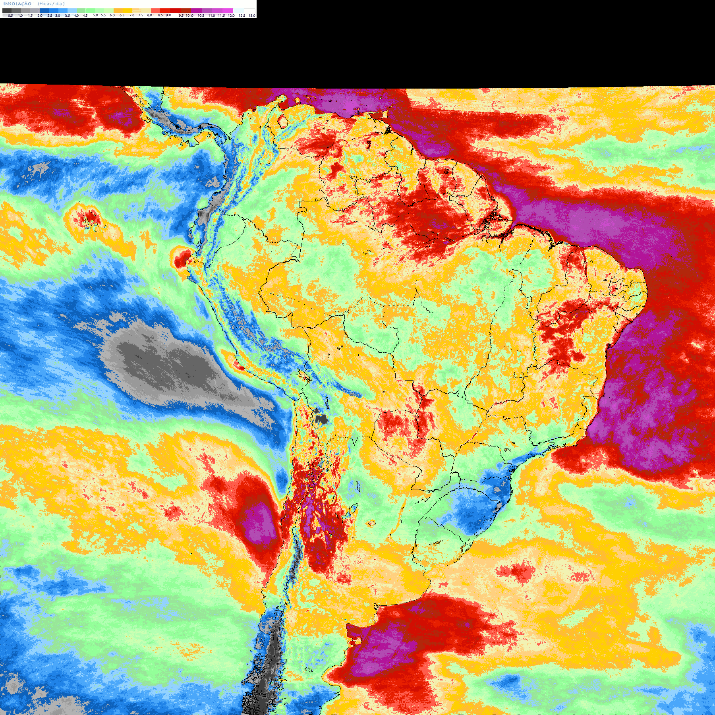
Task: Click the 2.5 legend value
Action: [x=50, y=15]
